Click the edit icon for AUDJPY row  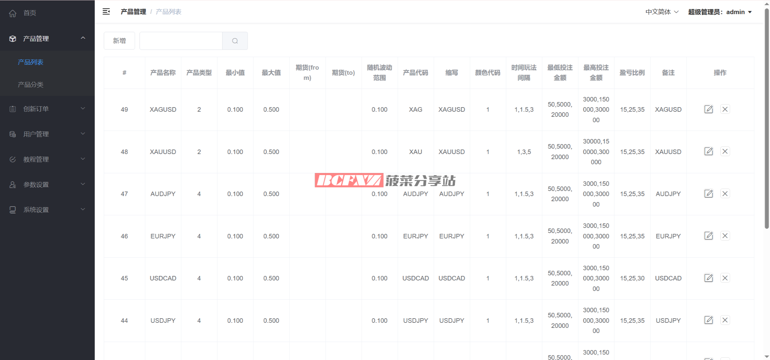coord(708,194)
